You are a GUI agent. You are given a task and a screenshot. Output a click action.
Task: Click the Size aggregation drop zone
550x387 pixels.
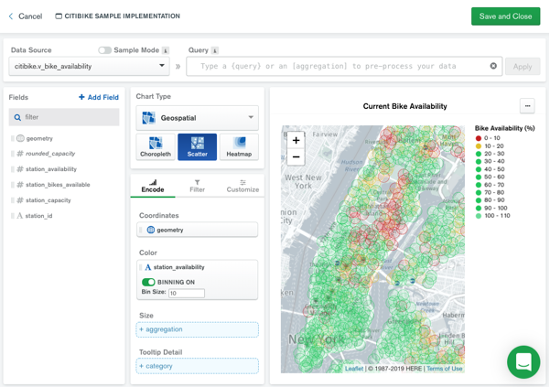click(x=197, y=329)
